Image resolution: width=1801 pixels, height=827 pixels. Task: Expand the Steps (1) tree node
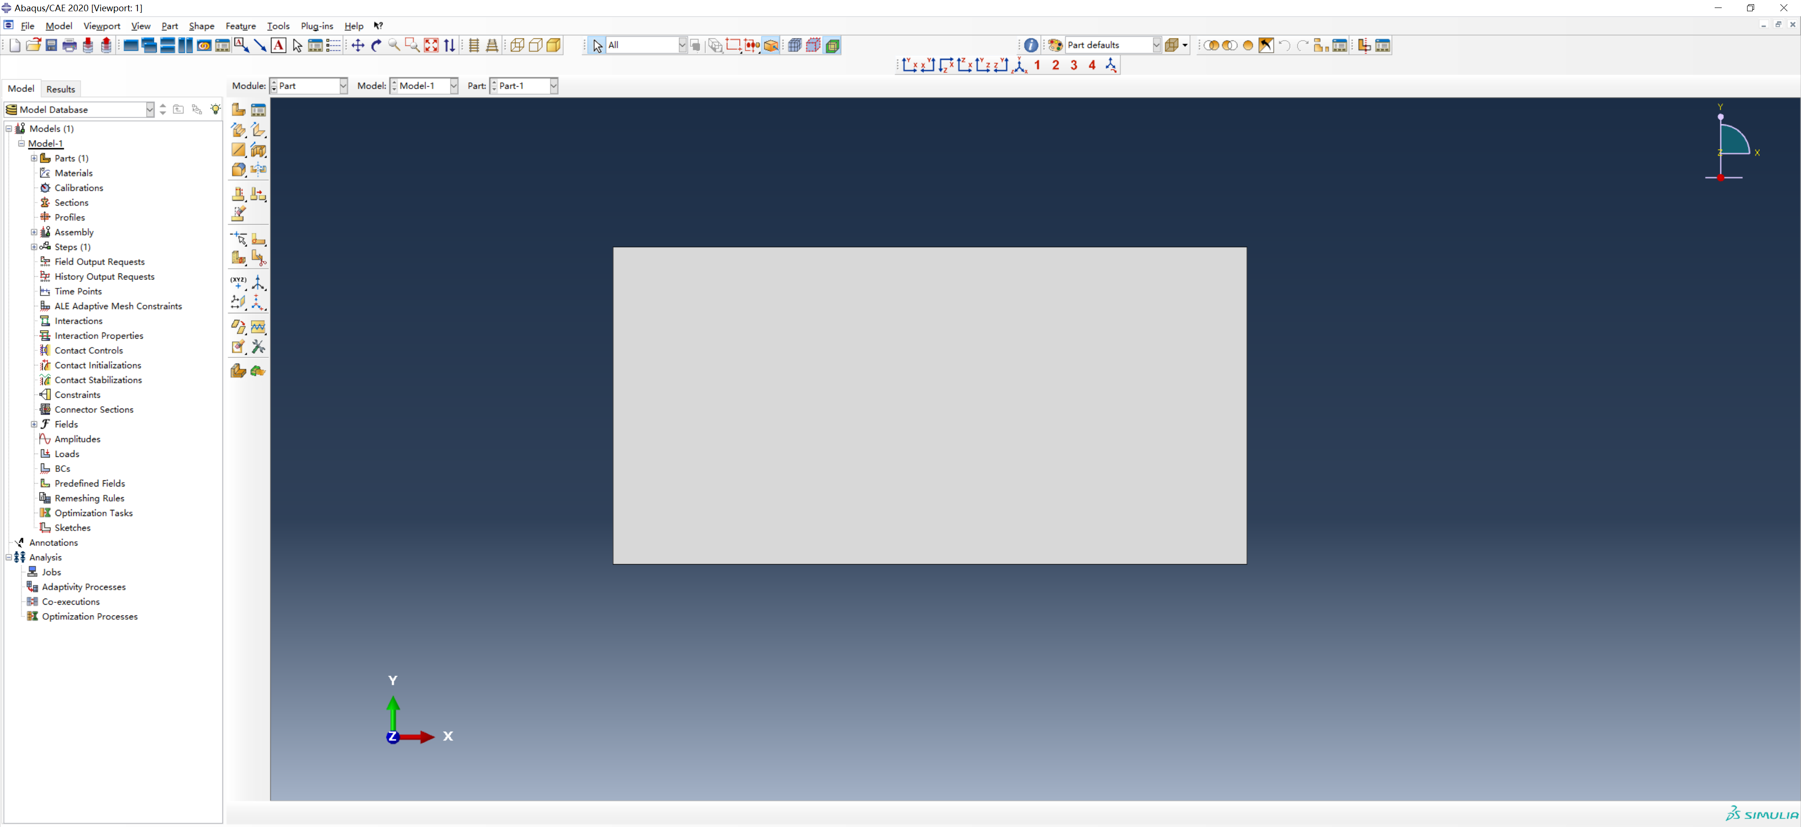pyautogui.click(x=34, y=247)
